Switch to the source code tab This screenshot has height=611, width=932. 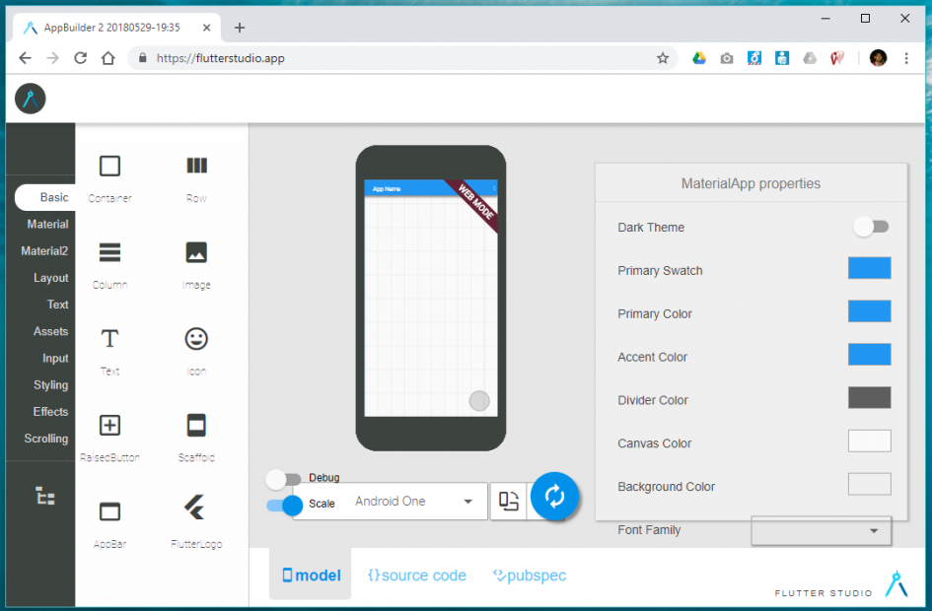(x=416, y=575)
